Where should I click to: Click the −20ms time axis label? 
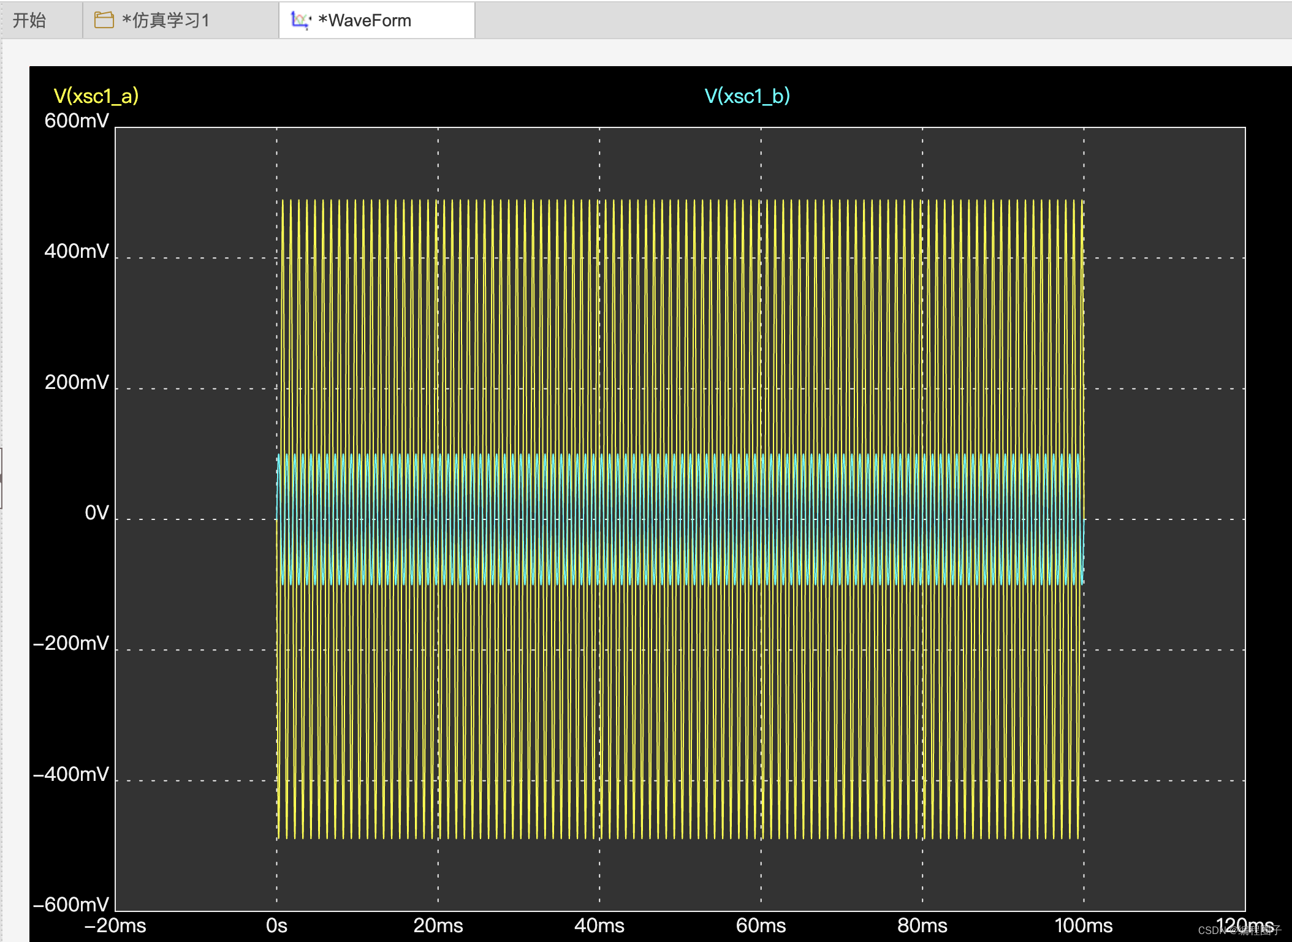click(115, 925)
